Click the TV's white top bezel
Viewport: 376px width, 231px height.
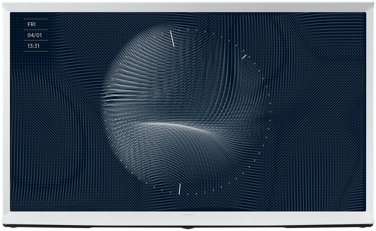coord(188,7)
